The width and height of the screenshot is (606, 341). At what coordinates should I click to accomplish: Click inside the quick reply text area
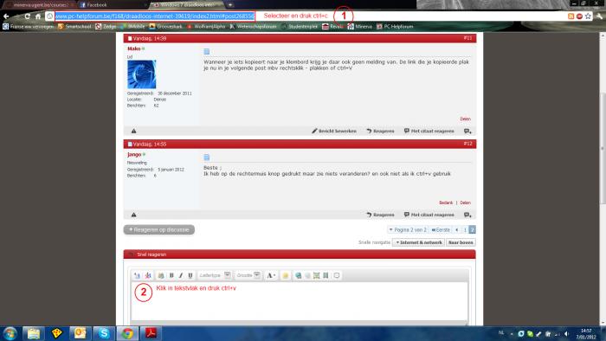pos(300,301)
